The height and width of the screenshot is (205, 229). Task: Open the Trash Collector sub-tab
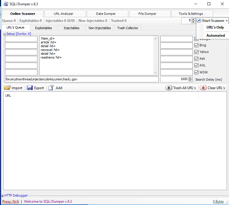pos(128,28)
